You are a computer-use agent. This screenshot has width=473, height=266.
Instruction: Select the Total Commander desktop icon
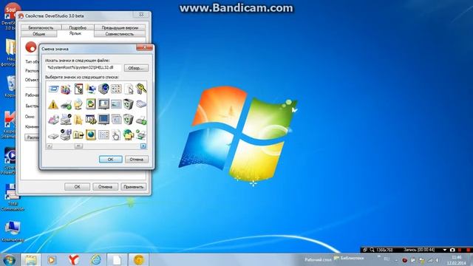point(12,197)
